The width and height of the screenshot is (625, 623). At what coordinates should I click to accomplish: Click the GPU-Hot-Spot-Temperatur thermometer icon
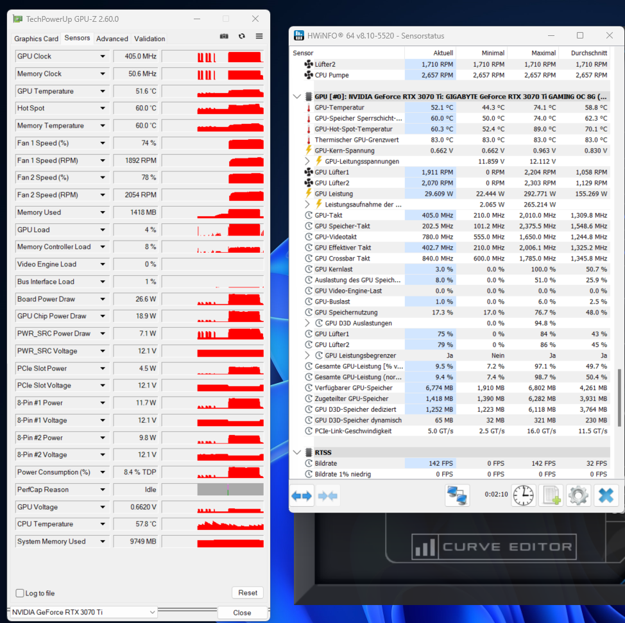click(x=308, y=129)
